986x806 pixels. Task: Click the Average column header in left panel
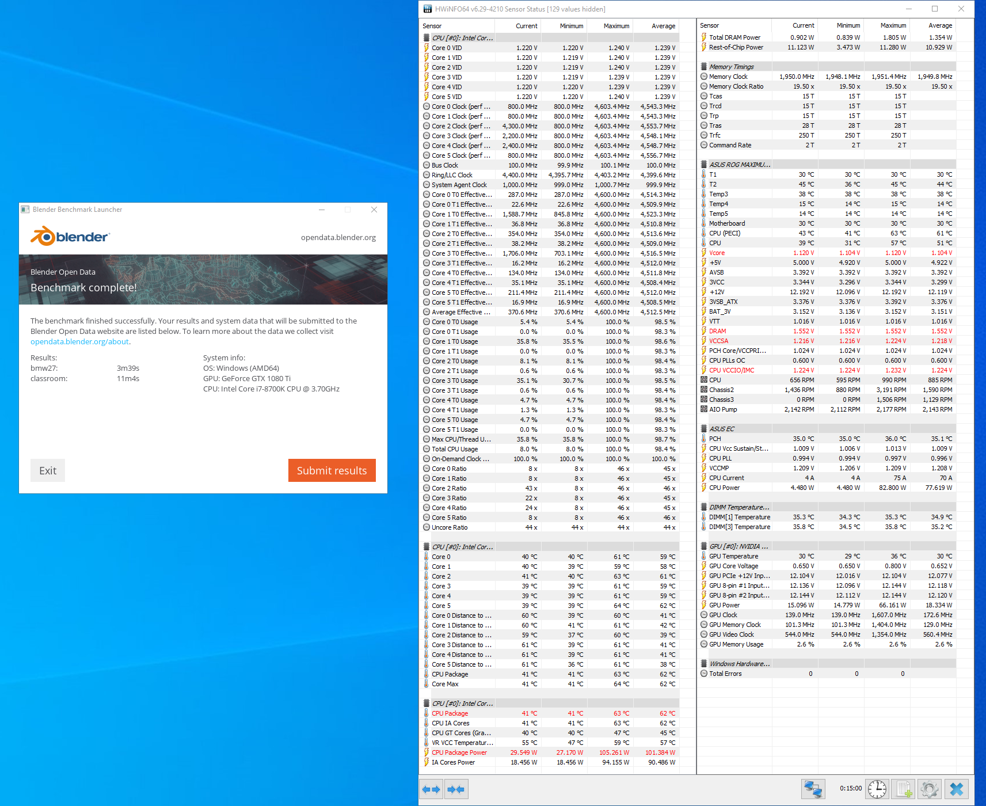656,26
